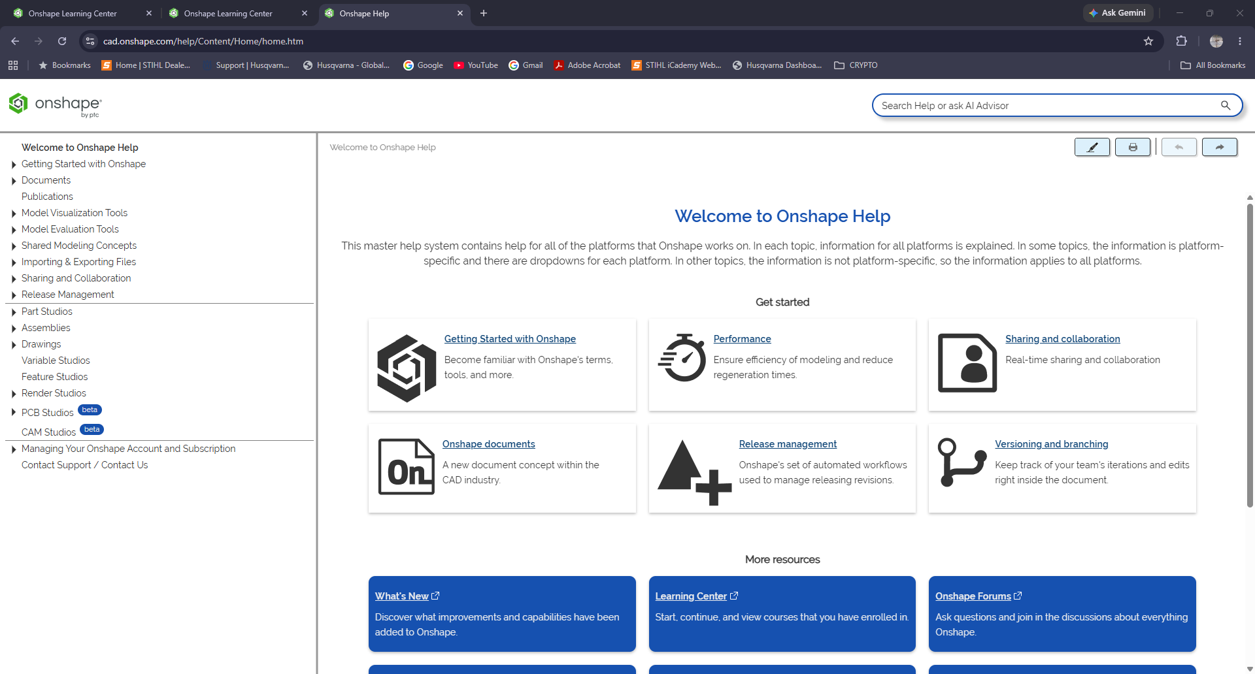Go to previous topic with left arrow button
1255x674 pixels.
tap(1179, 147)
